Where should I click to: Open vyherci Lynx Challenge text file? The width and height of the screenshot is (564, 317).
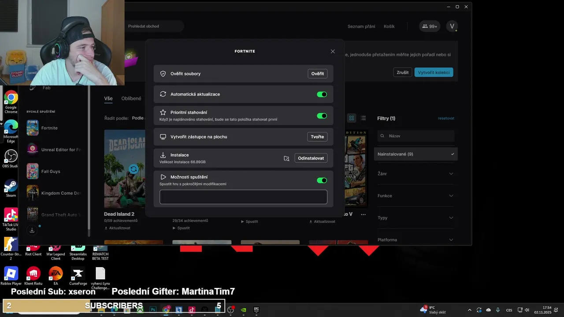[x=100, y=278]
